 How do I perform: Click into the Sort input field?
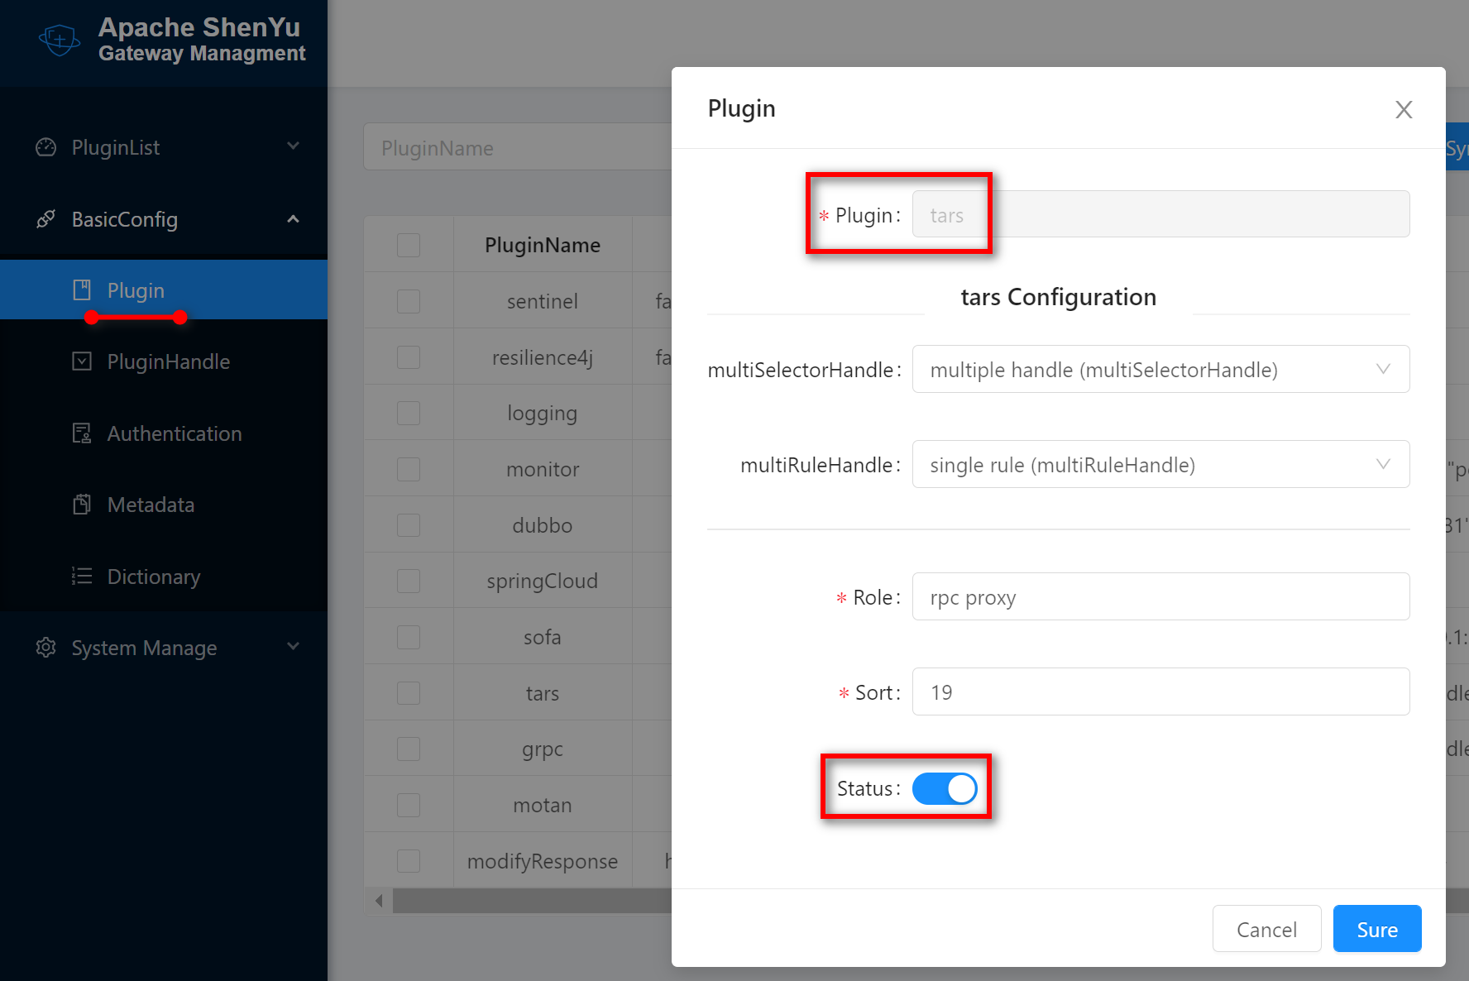[1160, 691]
